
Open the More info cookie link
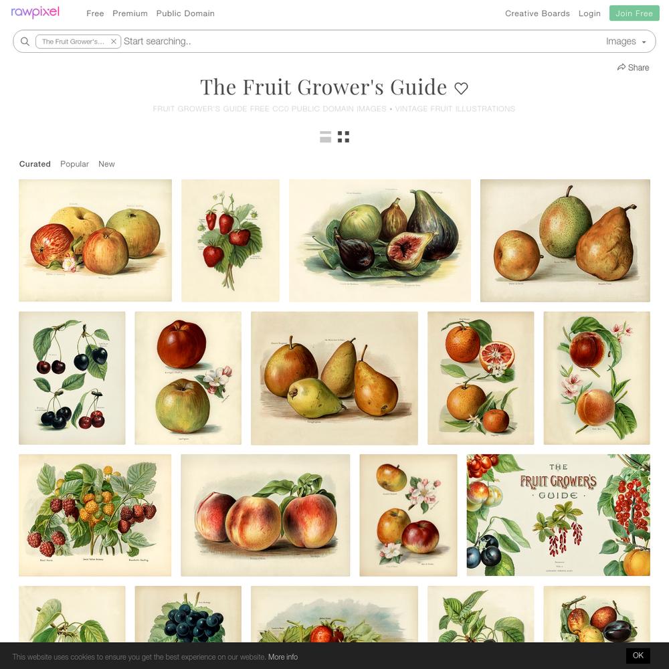click(283, 657)
